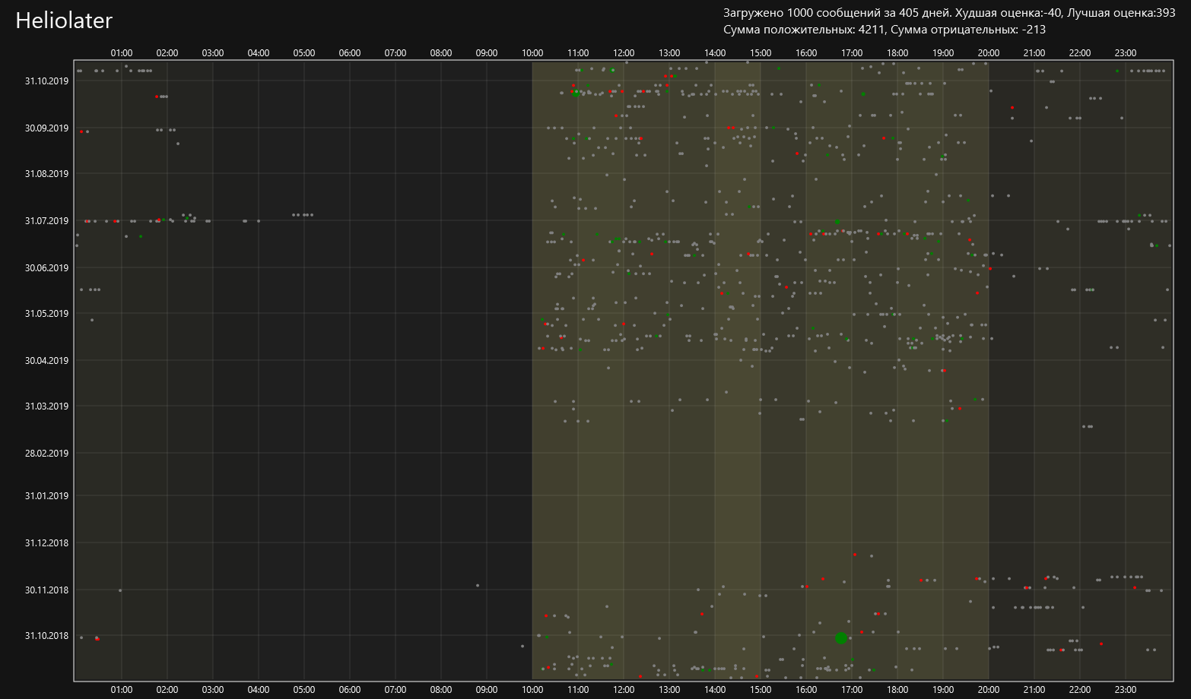Click the 31.07.2019 date label

click(x=46, y=220)
